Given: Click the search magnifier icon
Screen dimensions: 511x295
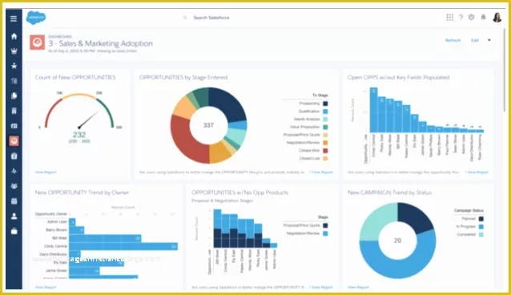Looking at the screenshot, I should [x=185, y=18].
